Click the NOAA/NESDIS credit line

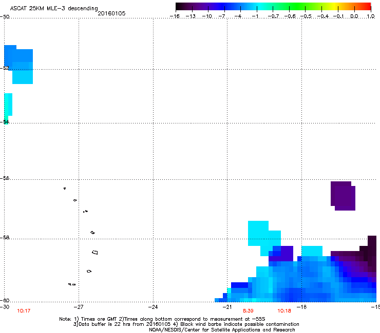[222, 329]
